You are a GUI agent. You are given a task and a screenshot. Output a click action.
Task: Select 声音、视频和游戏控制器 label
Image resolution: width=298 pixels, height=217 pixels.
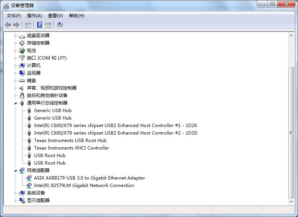(x=52, y=88)
